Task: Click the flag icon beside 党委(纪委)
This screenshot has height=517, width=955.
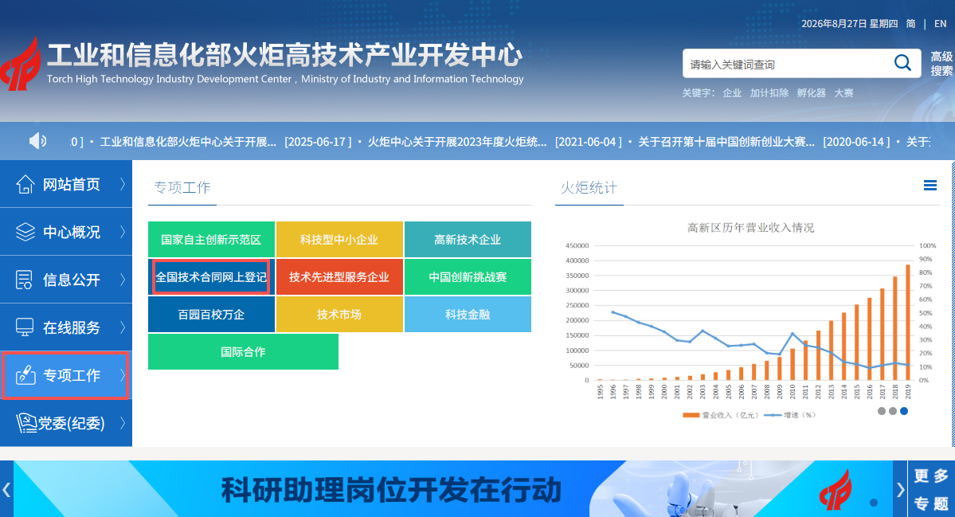Action: [x=26, y=423]
